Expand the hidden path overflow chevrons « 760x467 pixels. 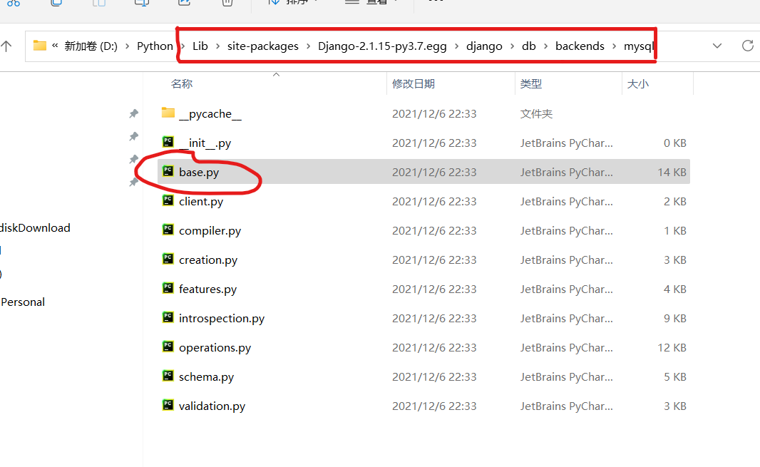coord(55,46)
